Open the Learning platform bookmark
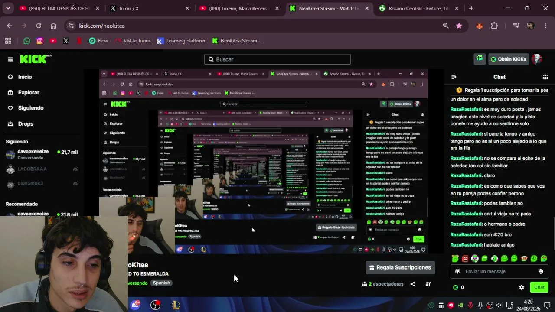 [x=181, y=41]
